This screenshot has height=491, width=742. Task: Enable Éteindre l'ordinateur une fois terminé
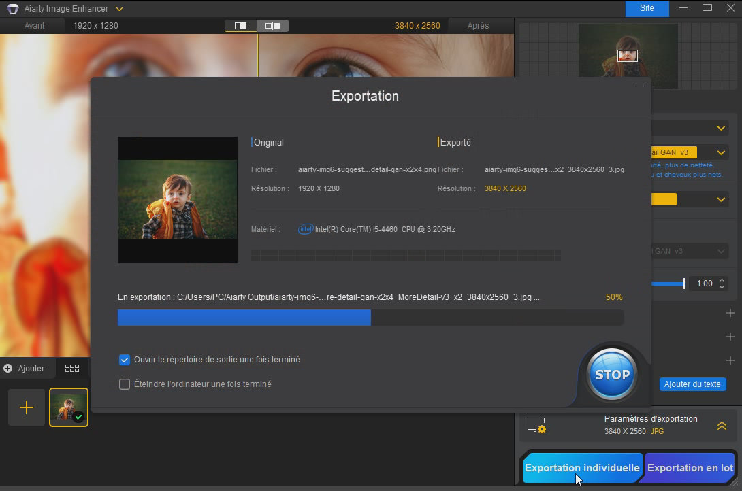tap(125, 384)
